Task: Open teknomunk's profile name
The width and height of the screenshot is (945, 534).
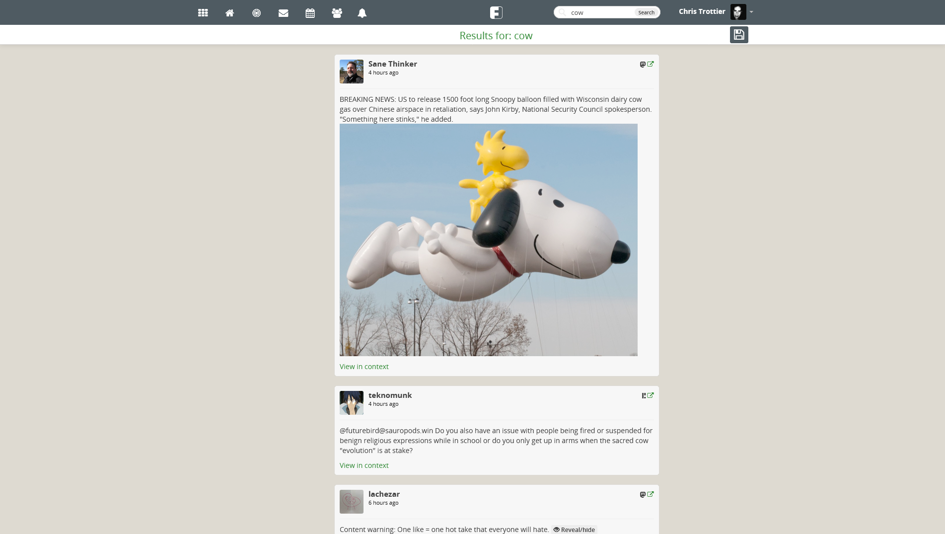Action: (390, 395)
